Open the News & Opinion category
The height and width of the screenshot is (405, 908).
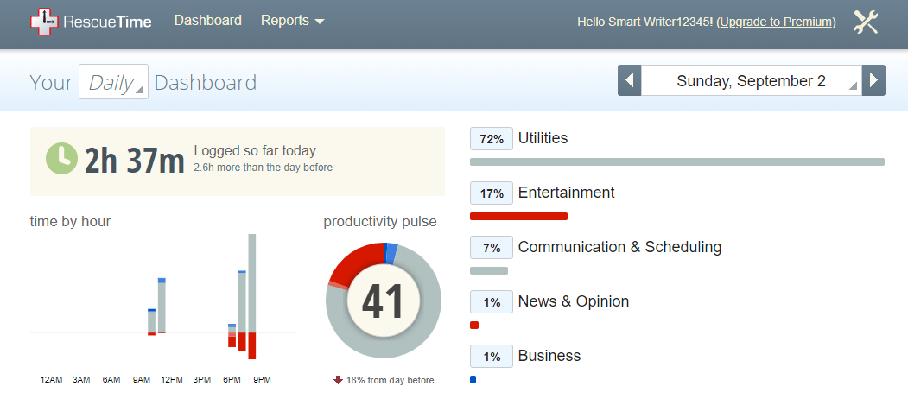click(x=574, y=301)
